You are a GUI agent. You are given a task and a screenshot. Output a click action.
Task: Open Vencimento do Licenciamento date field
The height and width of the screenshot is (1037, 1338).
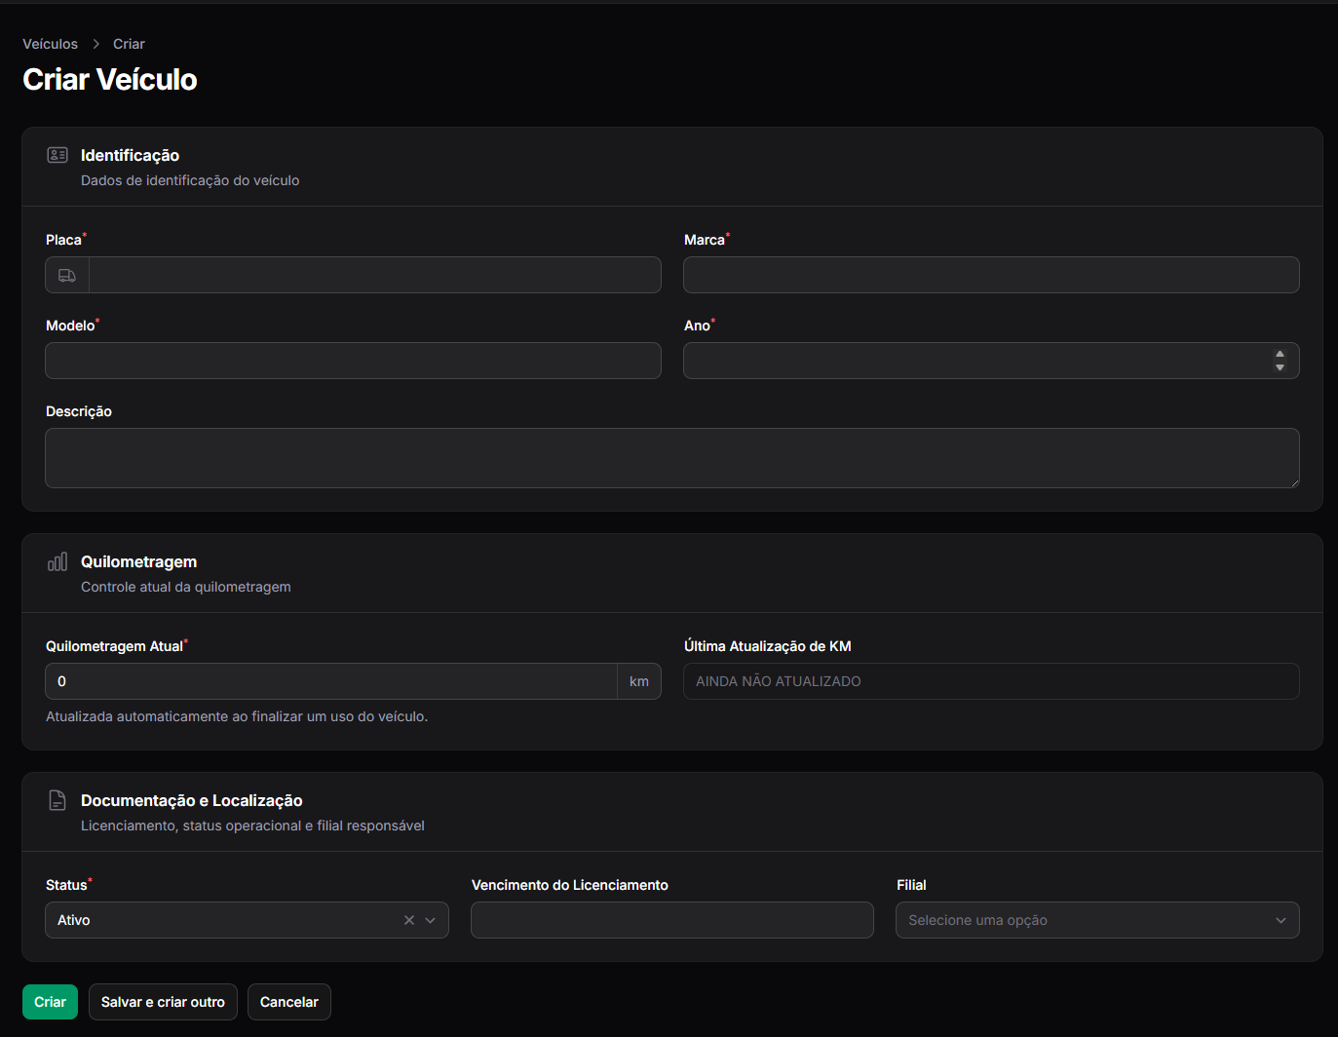pos(672,920)
